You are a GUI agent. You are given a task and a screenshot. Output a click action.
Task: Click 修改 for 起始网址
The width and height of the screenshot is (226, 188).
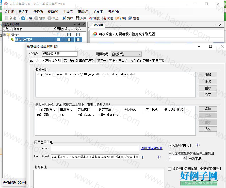click(x=208, y=81)
